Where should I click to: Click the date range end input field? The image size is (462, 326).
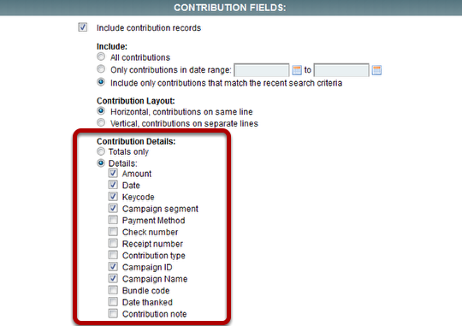click(x=341, y=70)
